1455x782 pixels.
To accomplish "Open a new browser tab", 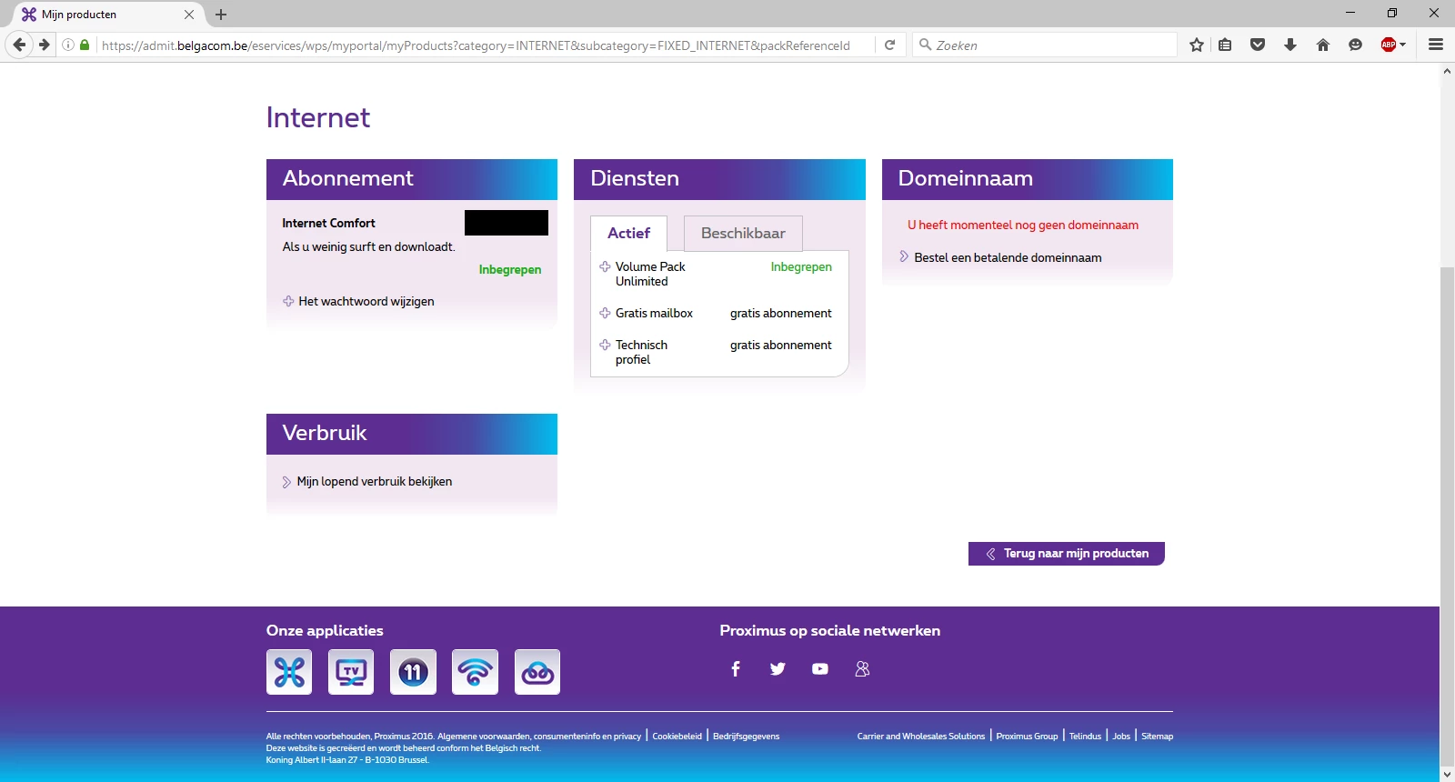I will [221, 15].
